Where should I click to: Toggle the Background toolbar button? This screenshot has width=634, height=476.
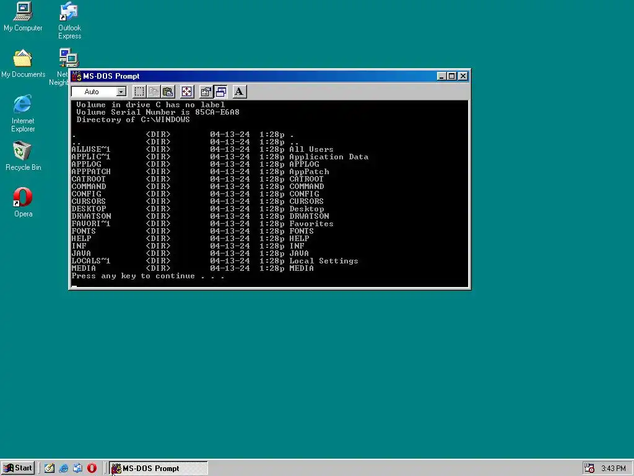point(221,92)
